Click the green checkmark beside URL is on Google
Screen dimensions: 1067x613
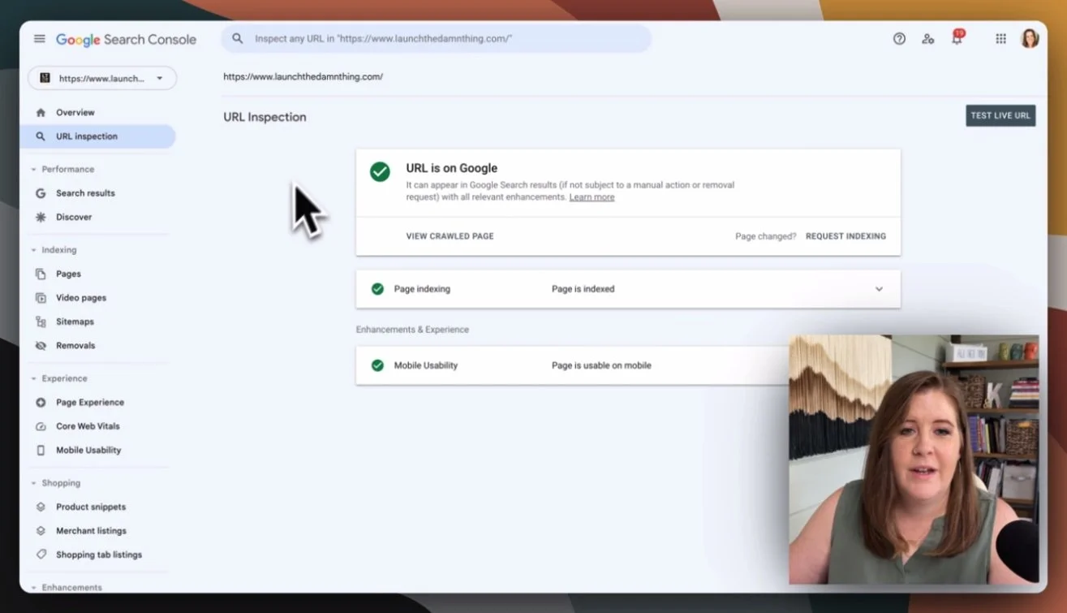pyautogui.click(x=380, y=171)
